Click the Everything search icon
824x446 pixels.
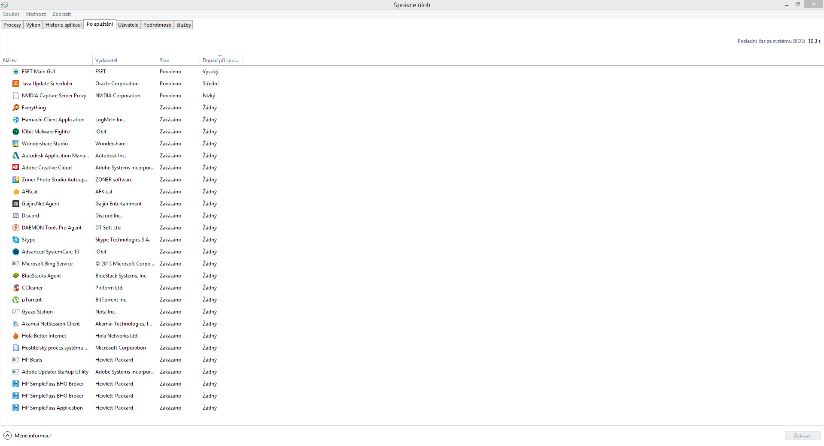[x=16, y=108]
